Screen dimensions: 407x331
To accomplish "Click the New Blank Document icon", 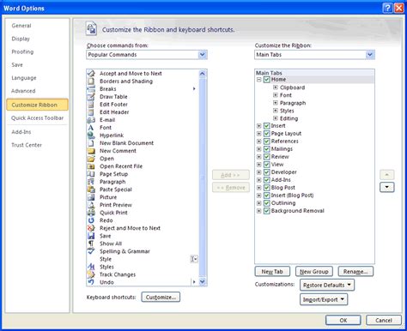I will [91, 143].
